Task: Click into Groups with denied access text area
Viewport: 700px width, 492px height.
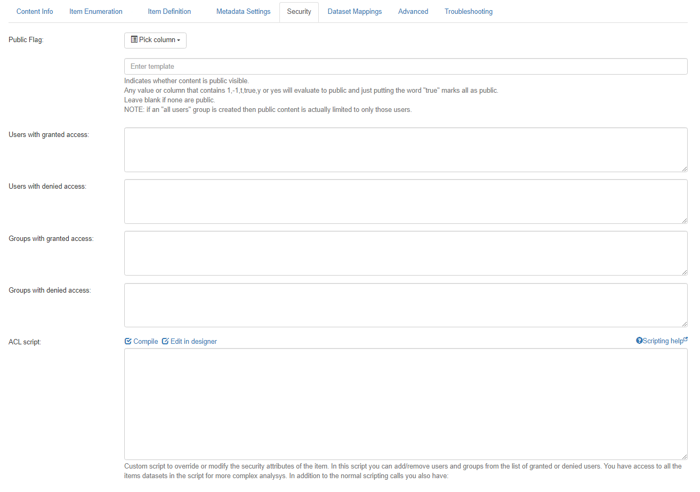Action: coord(405,305)
